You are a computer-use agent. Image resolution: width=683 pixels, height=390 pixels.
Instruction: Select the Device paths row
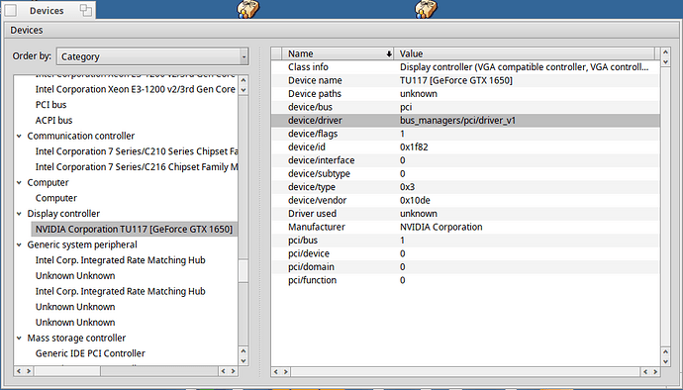click(x=465, y=94)
